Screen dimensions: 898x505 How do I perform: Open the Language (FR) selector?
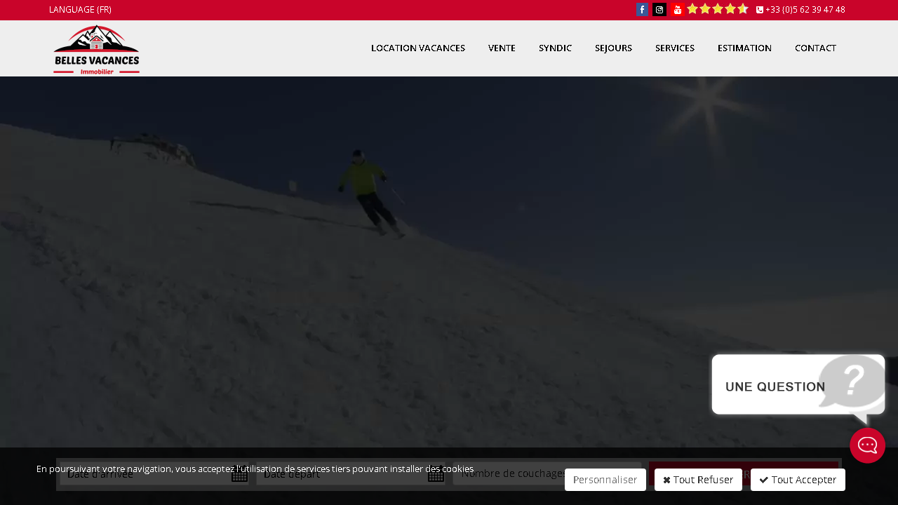pos(80,10)
